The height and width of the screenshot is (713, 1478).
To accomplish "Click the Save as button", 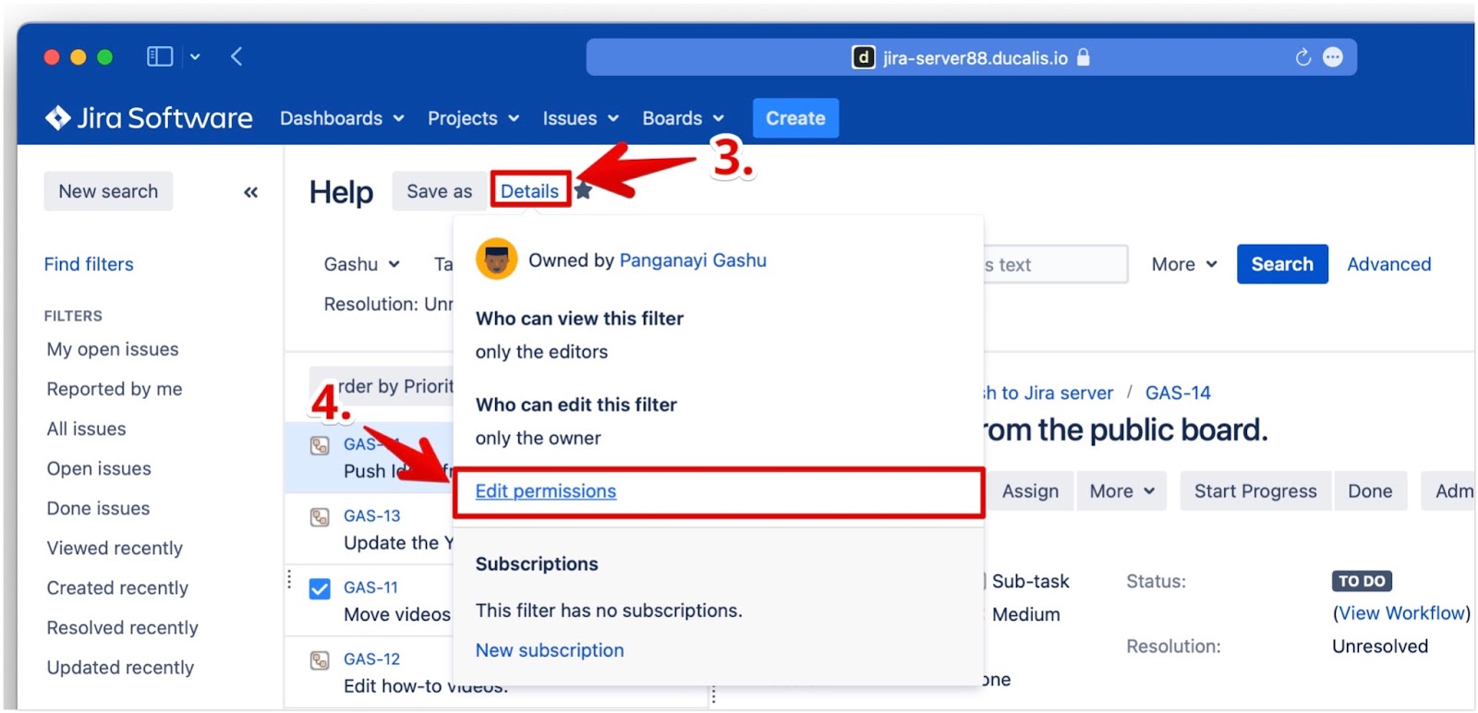I will click(x=439, y=191).
